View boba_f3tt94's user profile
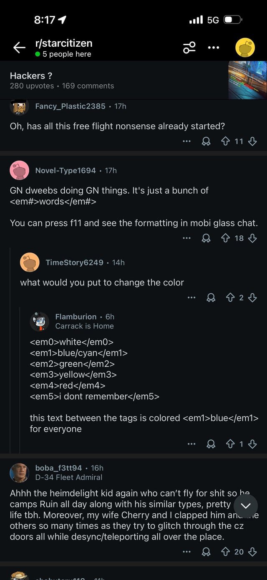 click(x=58, y=468)
